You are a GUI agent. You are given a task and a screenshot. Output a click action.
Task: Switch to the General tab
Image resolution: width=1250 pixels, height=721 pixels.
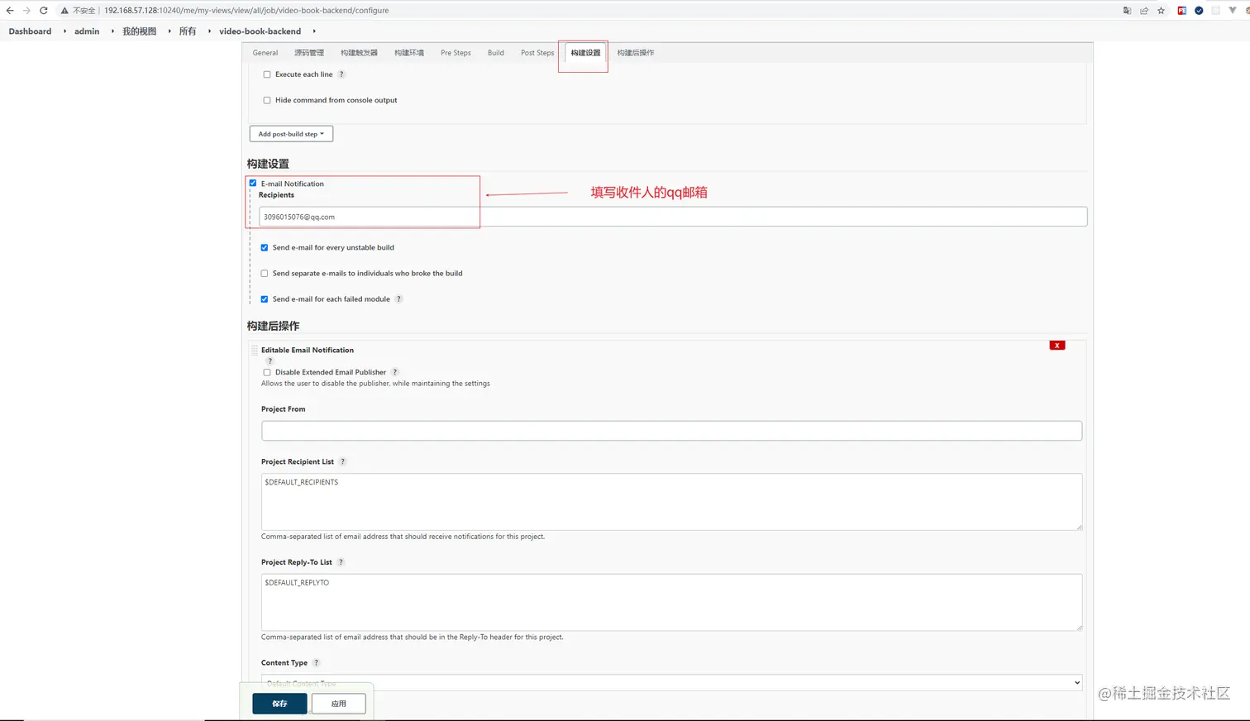265,53
